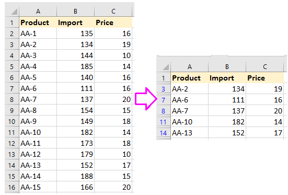Select Price value 17 in right sheet
Viewport: 288px width, 195px height.
point(264,133)
